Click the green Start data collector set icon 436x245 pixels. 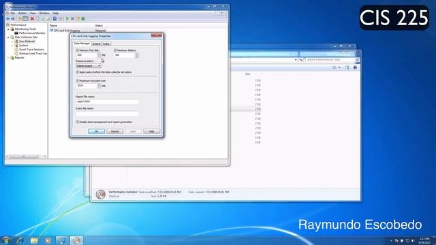[x=67, y=18]
